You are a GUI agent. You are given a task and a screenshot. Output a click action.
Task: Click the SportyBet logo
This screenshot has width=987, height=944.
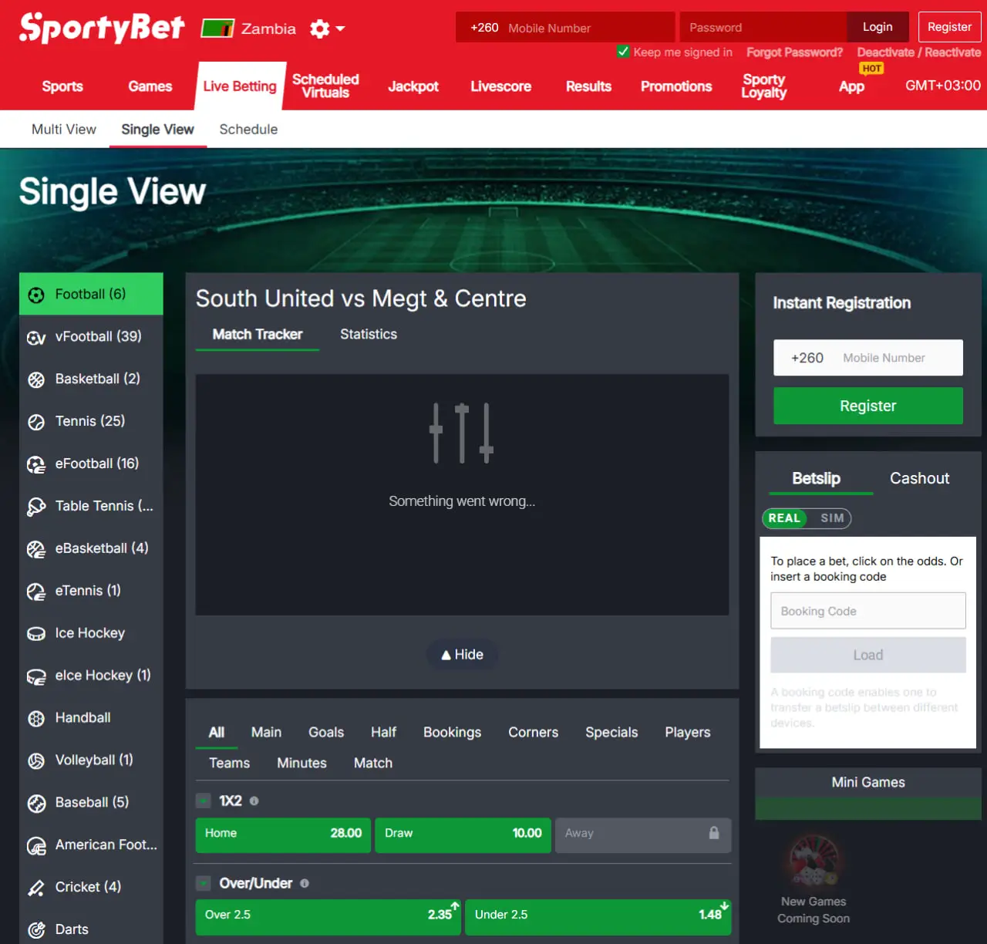[102, 28]
